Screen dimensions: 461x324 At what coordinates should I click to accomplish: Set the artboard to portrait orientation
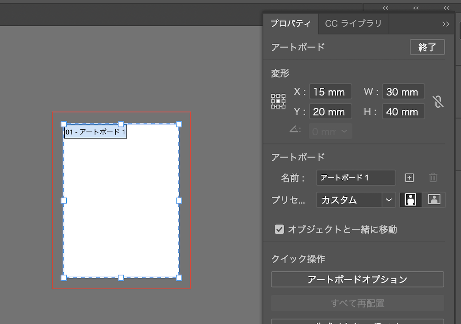click(411, 200)
